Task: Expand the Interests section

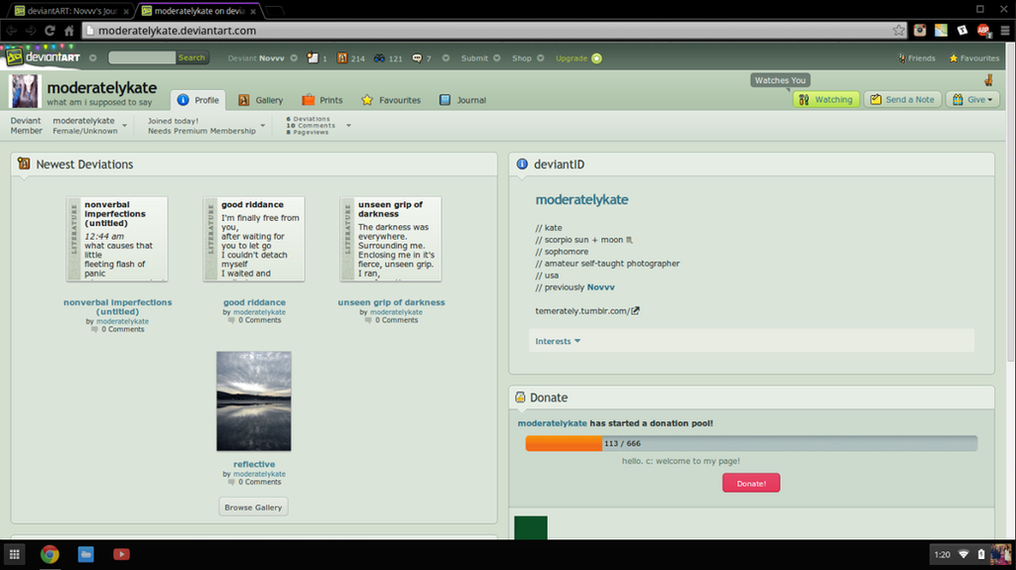Action: (558, 341)
